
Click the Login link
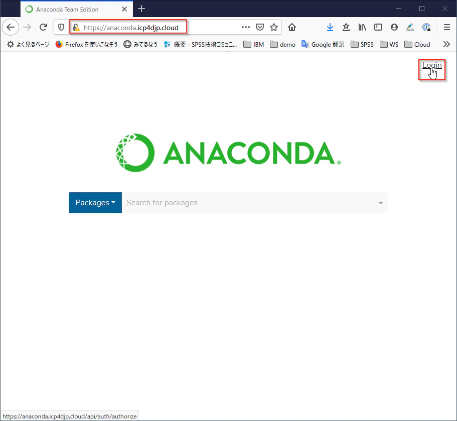point(432,65)
